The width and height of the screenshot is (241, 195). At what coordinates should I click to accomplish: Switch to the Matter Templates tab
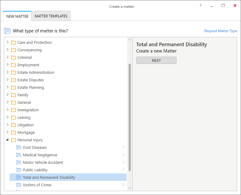(x=51, y=16)
